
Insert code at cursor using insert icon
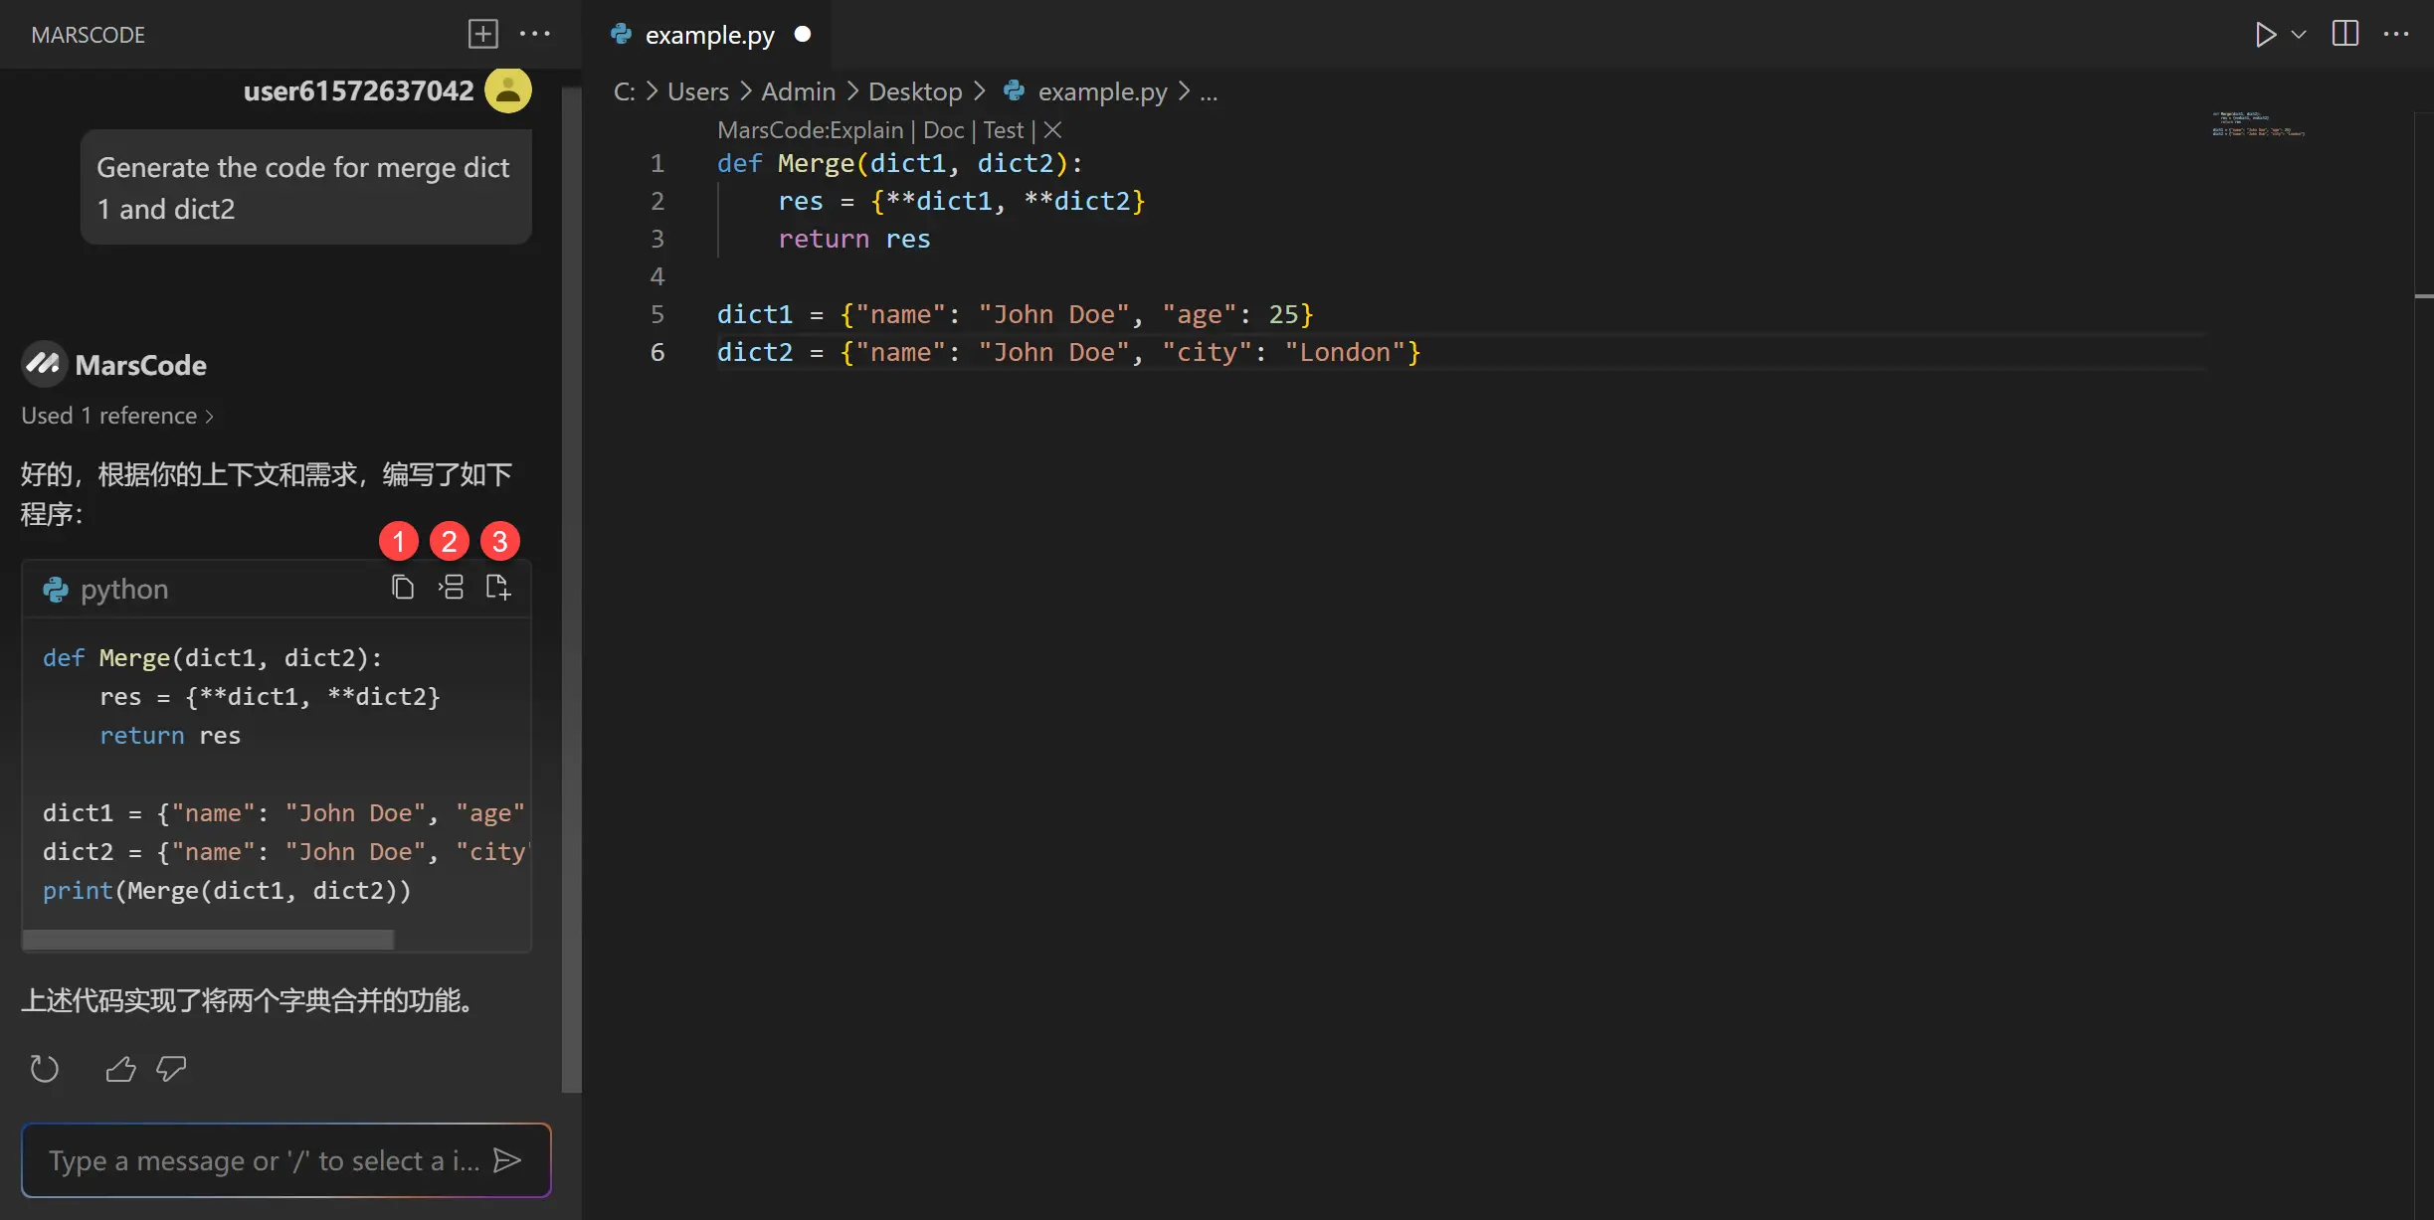pos(451,589)
